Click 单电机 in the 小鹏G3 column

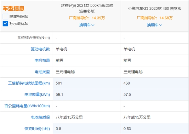pos(129,49)
